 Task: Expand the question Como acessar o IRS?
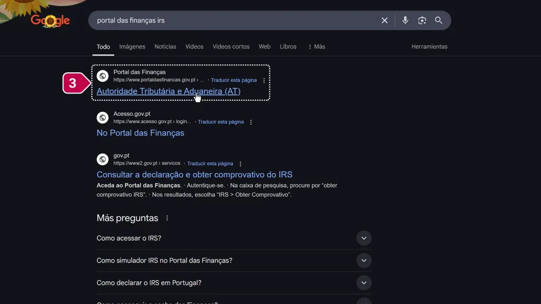(363, 238)
